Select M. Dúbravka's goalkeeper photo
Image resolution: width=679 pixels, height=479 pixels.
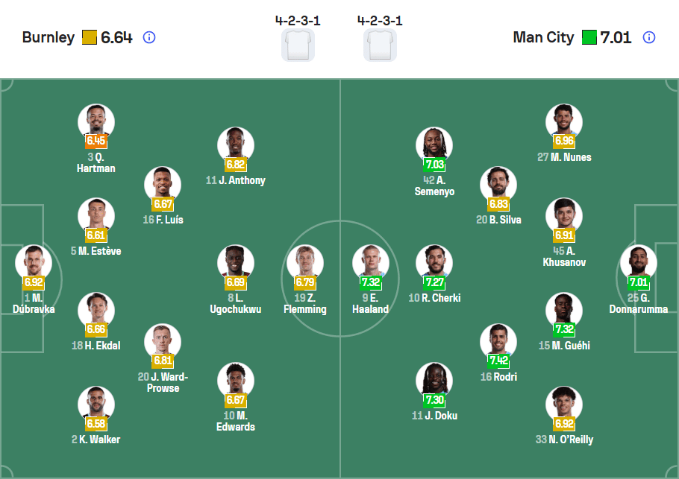34,262
